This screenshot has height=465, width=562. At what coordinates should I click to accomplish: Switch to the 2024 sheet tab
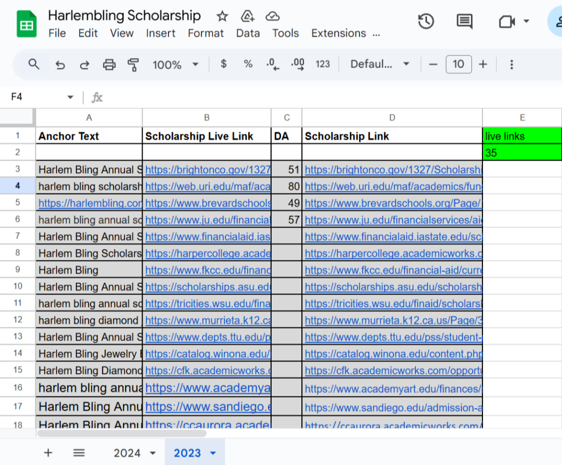[127, 453]
